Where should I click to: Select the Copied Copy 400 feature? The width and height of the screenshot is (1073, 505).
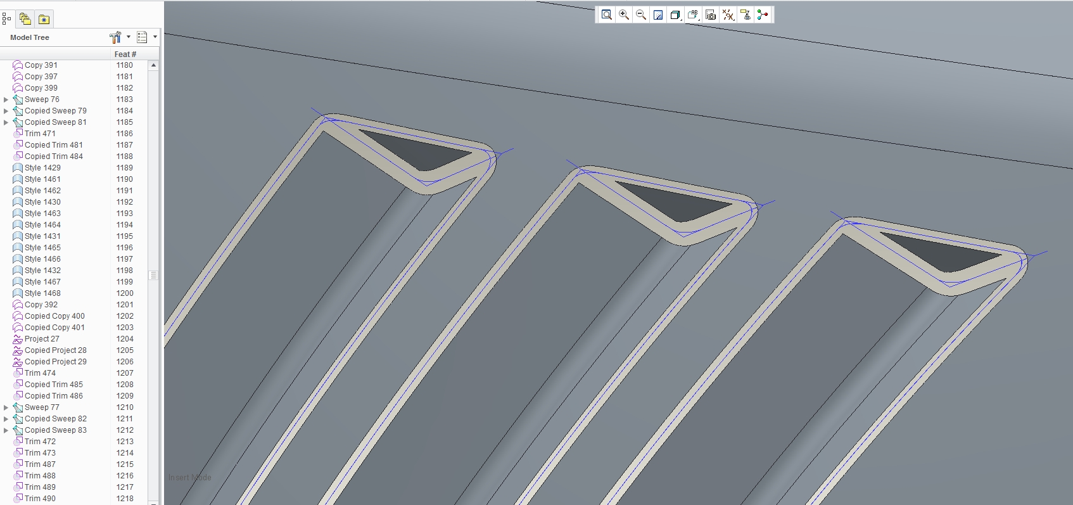coord(54,316)
